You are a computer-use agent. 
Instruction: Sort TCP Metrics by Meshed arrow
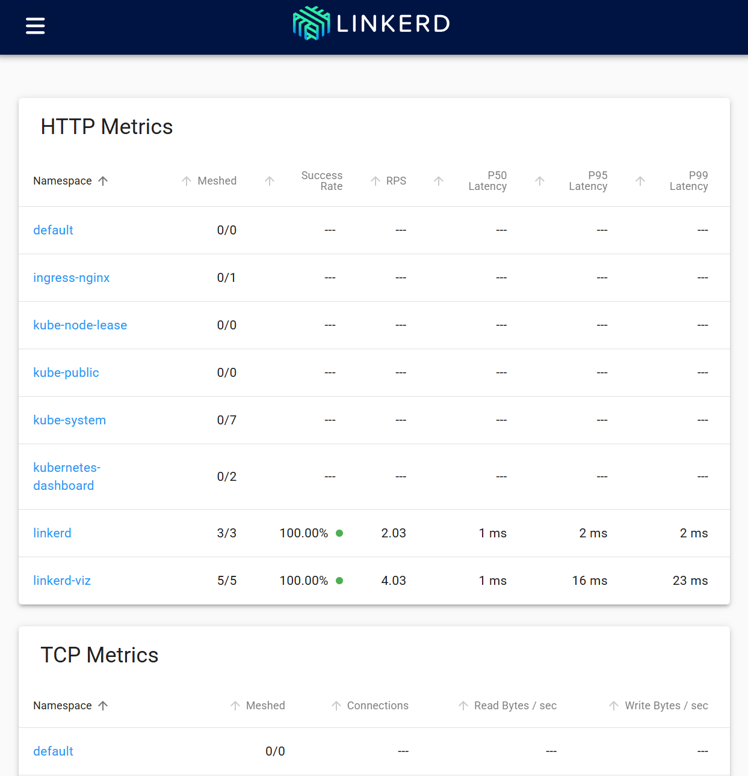coord(235,706)
